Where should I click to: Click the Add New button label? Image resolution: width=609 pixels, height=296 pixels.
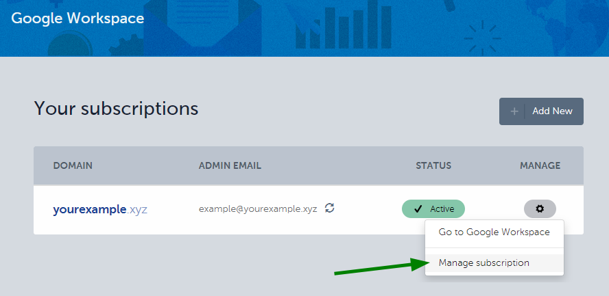[x=552, y=111]
